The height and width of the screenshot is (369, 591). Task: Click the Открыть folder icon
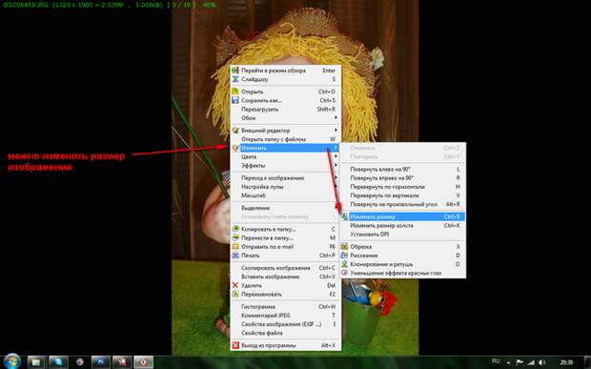(x=235, y=92)
